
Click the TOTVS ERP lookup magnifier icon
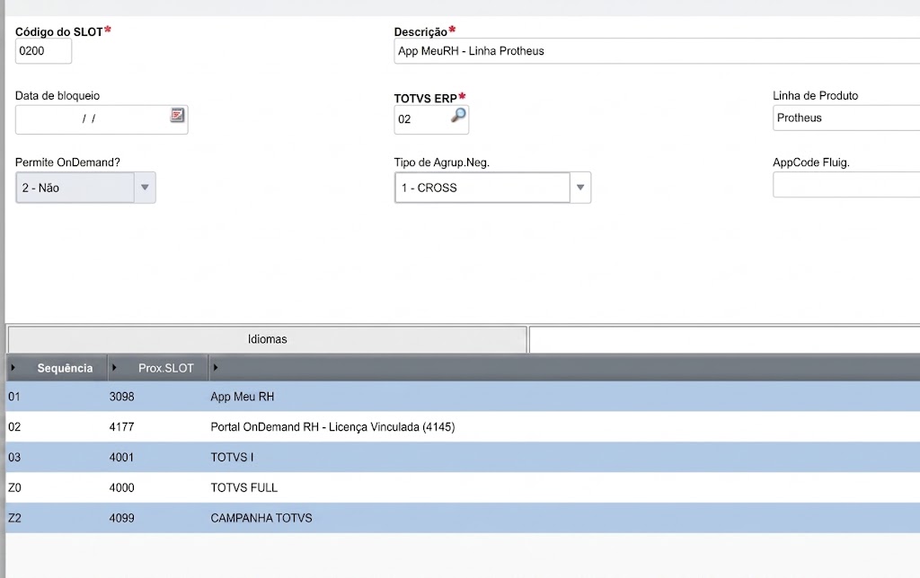[x=458, y=115]
